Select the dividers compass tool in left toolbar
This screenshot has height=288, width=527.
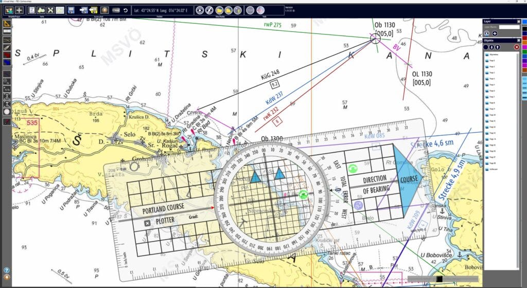[7, 40]
